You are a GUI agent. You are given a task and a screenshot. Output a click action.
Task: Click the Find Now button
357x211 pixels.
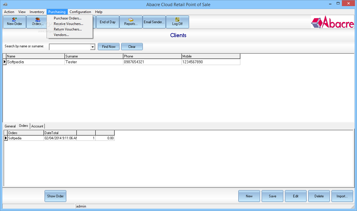(109, 47)
